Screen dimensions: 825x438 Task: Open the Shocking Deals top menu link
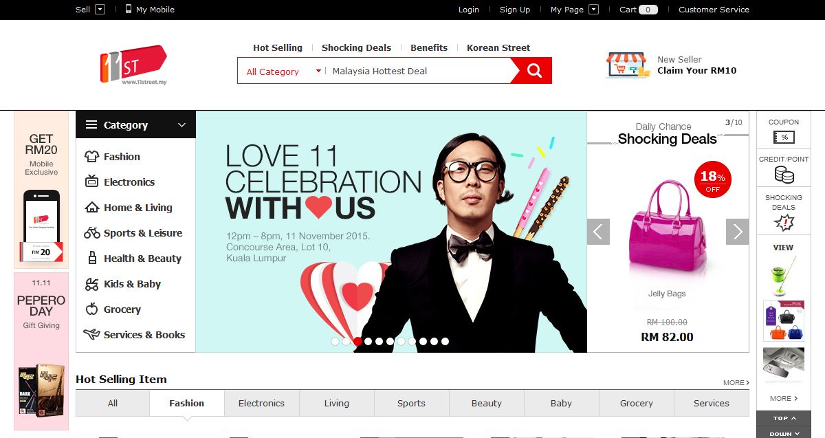pyautogui.click(x=356, y=47)
